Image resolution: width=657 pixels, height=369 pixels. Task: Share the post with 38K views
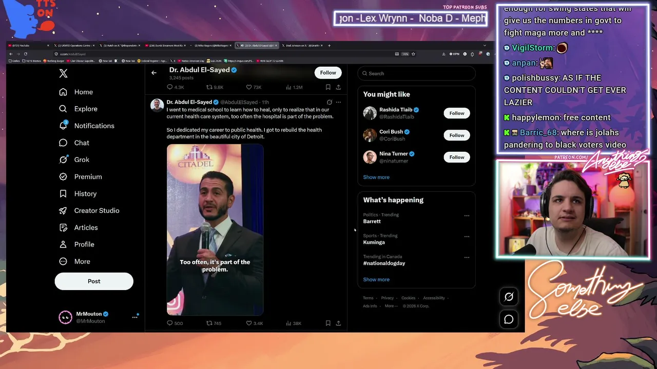coord(338,323)
